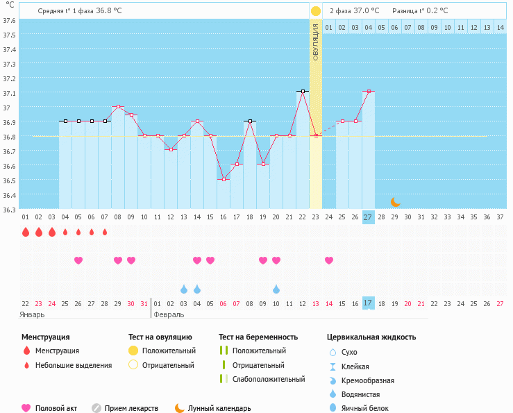Click the heart icon beside Половой акт legend
Viewport: 513px width, 413px height.
pyautogui.click(x=26, y=408)
